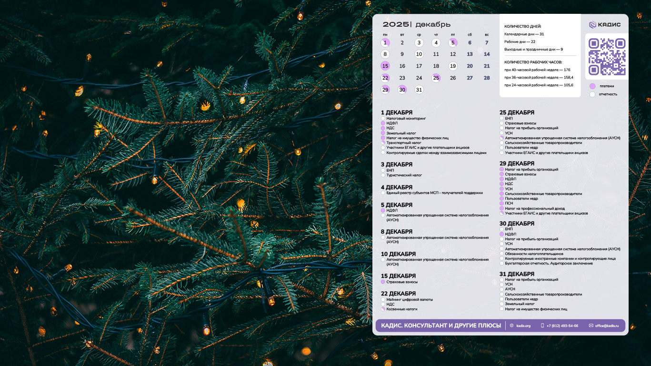Click the purple платежи legend circle
Image resolution: width=651 pixels, height=366 pixels.
tap(592, 86)
